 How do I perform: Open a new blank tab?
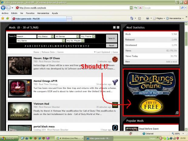69,19
